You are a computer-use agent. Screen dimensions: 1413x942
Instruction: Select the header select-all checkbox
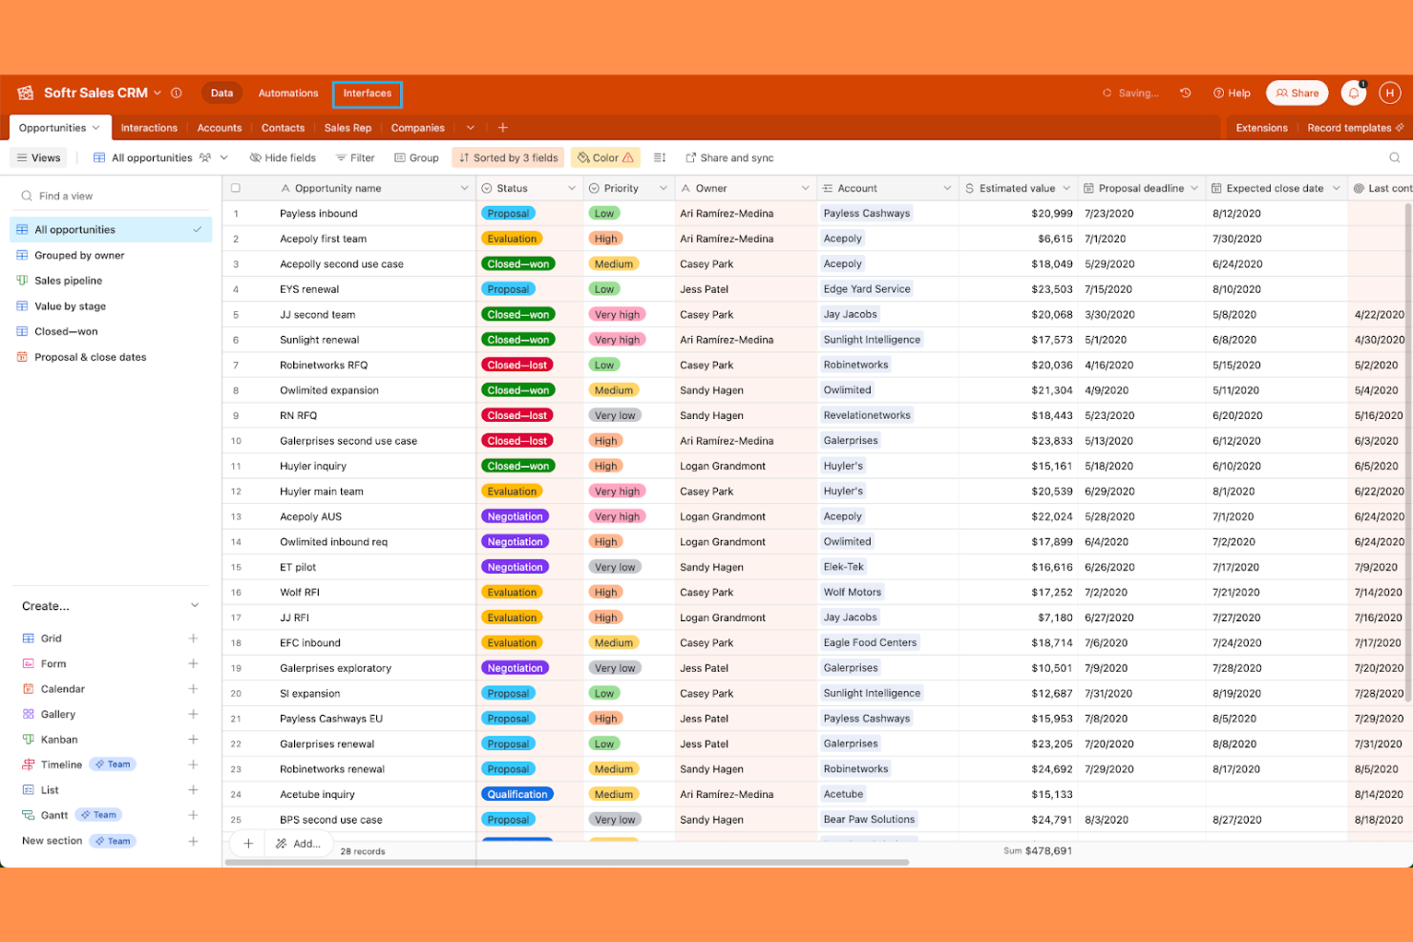(236, 188)
